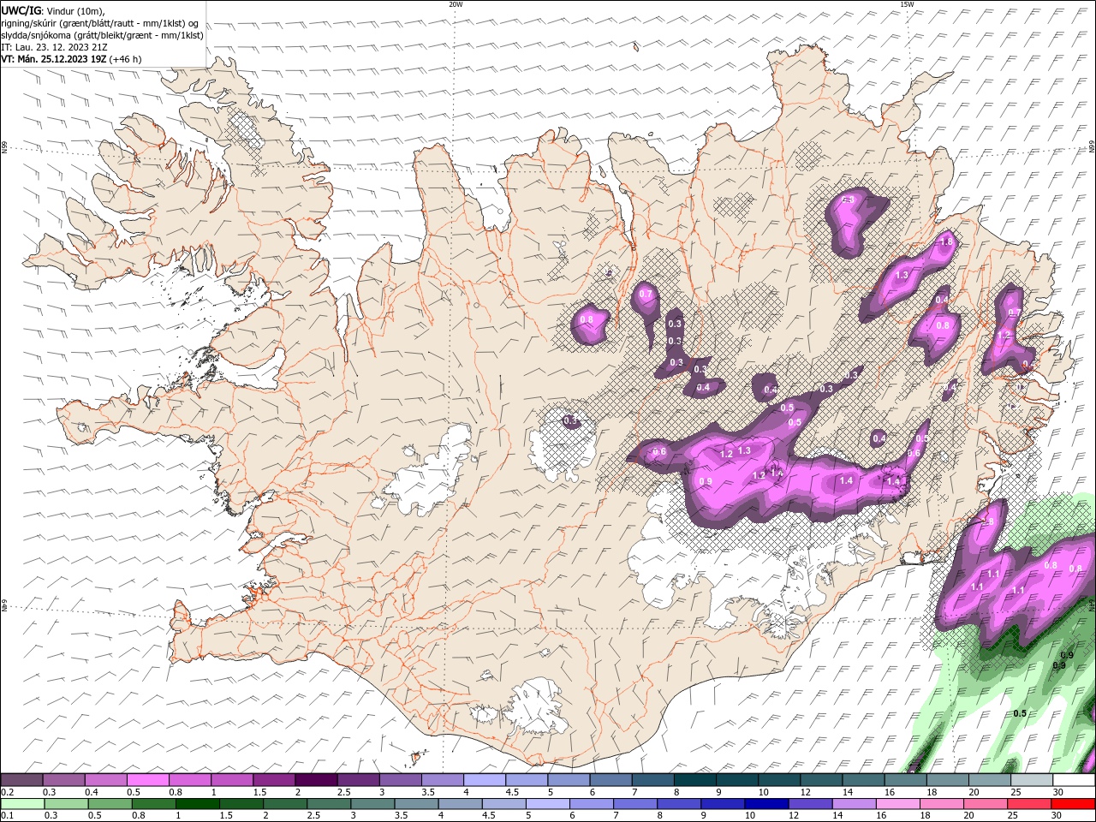Click the snow legend swatch between 2 and 2.5
1096x822 pixels.
pyautogui.click(x=316, y=780)
